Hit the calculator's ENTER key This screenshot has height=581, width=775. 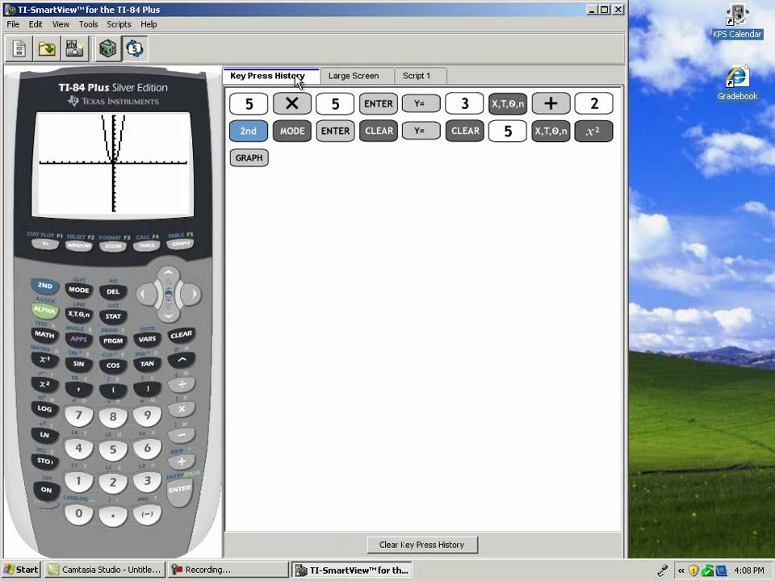(x=179, y=489)
